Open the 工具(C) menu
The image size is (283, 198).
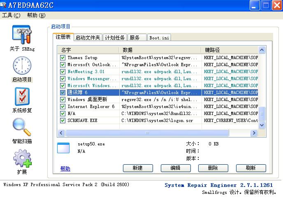11,15
